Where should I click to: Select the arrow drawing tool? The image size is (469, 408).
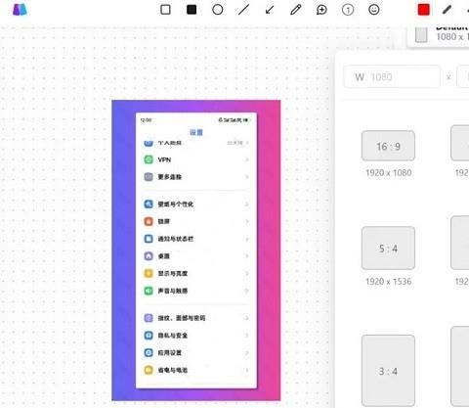pyautogui.click(x=270, y=10)
